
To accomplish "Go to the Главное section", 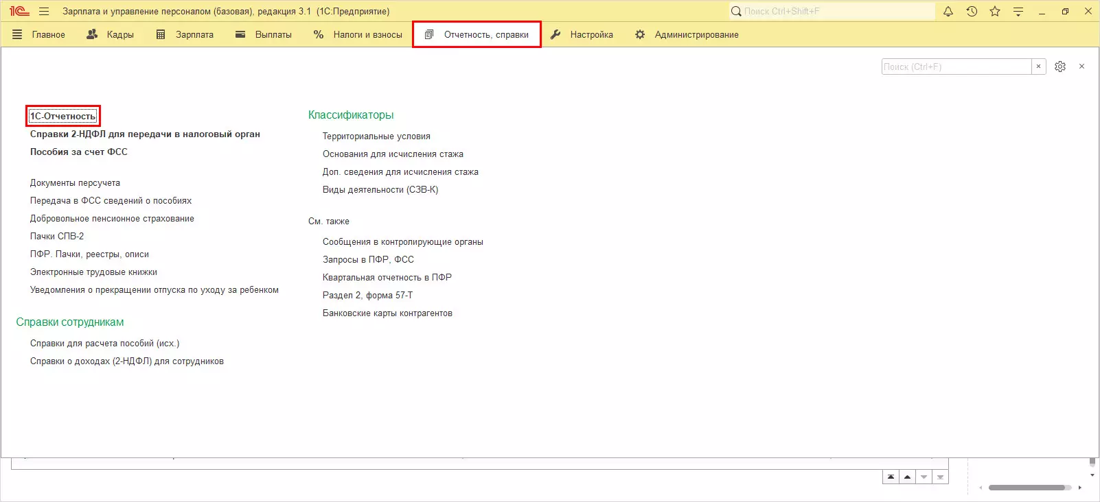I will [39, 34].
